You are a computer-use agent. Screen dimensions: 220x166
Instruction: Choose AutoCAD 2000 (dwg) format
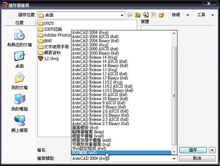tap(121, 45)
